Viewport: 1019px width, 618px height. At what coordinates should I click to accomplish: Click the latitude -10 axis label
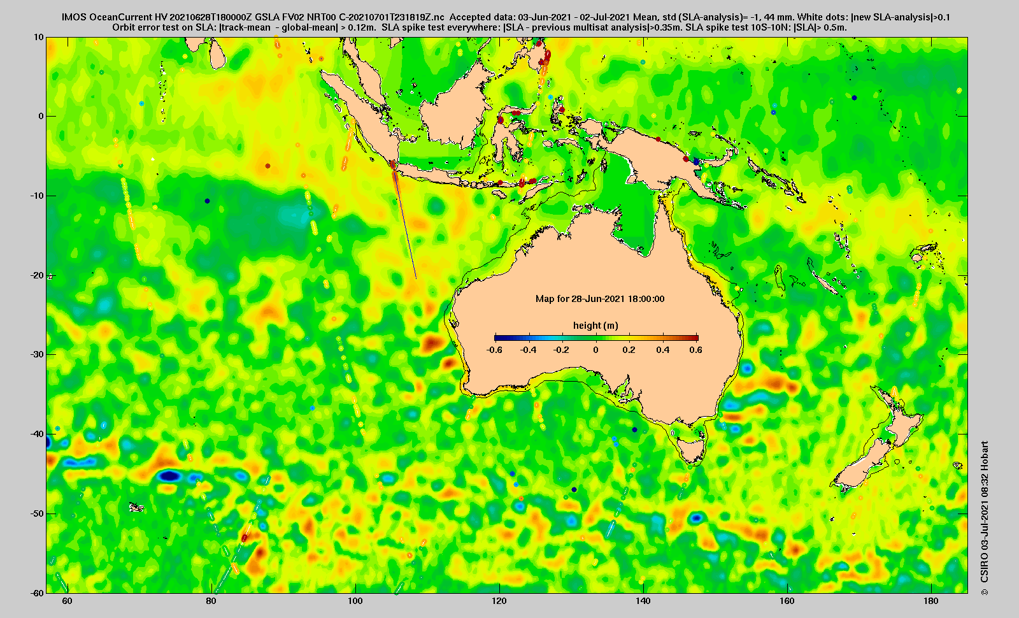(37, 196)
